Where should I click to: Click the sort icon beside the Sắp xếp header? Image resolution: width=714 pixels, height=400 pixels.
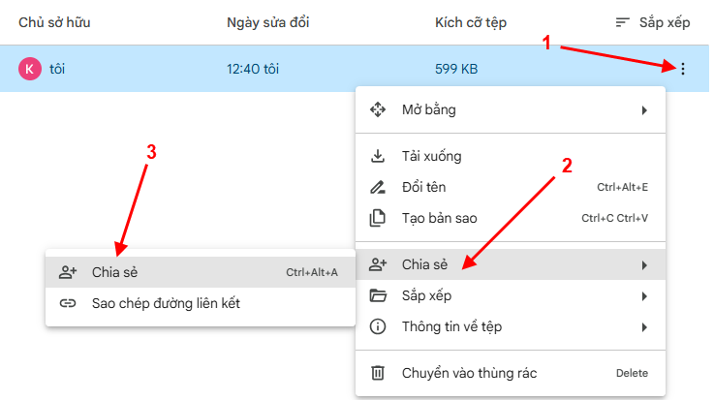pos(623,22)
